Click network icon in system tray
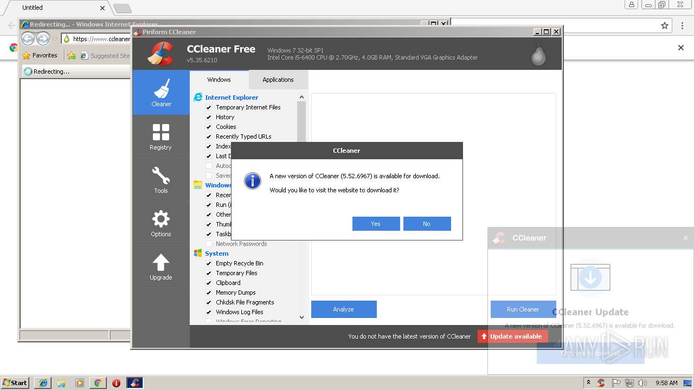Screen dimensions: 694x390 tap(629, 383)
